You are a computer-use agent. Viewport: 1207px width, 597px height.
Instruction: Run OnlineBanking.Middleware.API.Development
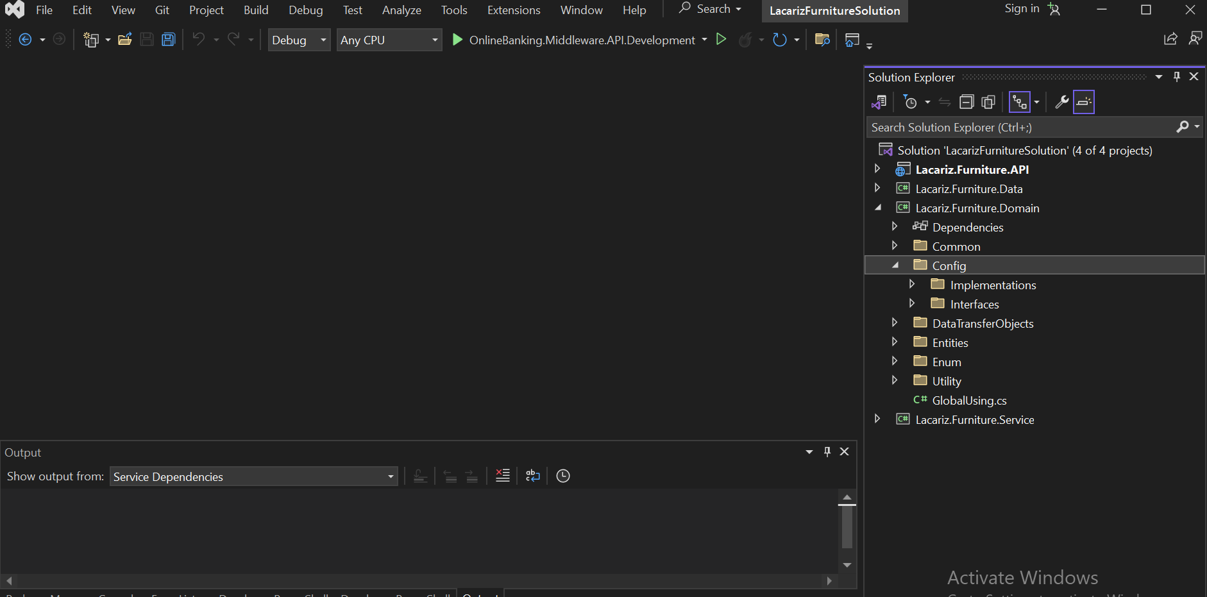click(458, 39)
